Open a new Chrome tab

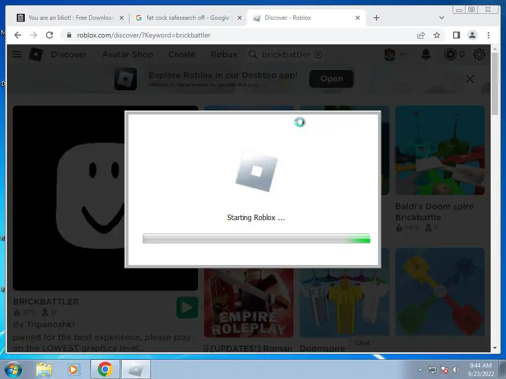376,18
